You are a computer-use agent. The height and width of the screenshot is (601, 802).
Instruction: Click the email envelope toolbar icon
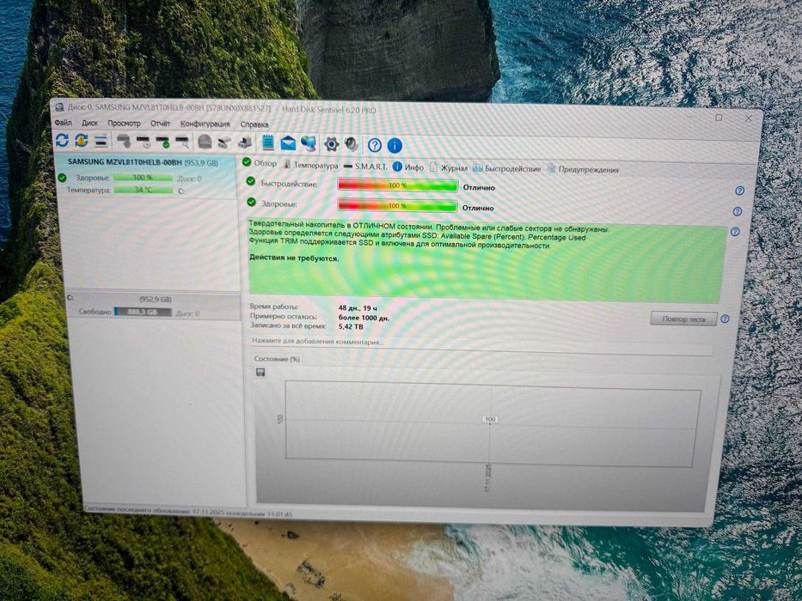pos(288,143)
